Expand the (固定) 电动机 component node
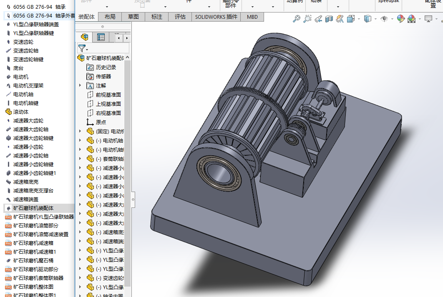443x297 pixels. pyautogui.click(x=80, y=131)
